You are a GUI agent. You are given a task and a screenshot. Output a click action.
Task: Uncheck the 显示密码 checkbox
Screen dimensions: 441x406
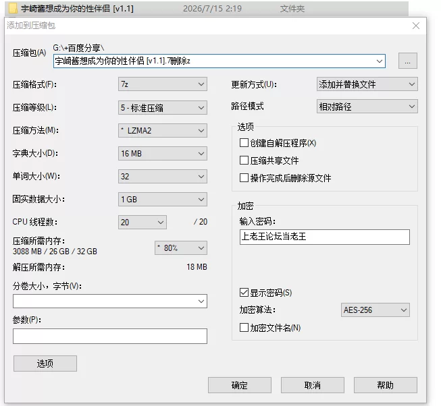click(244, 293)
